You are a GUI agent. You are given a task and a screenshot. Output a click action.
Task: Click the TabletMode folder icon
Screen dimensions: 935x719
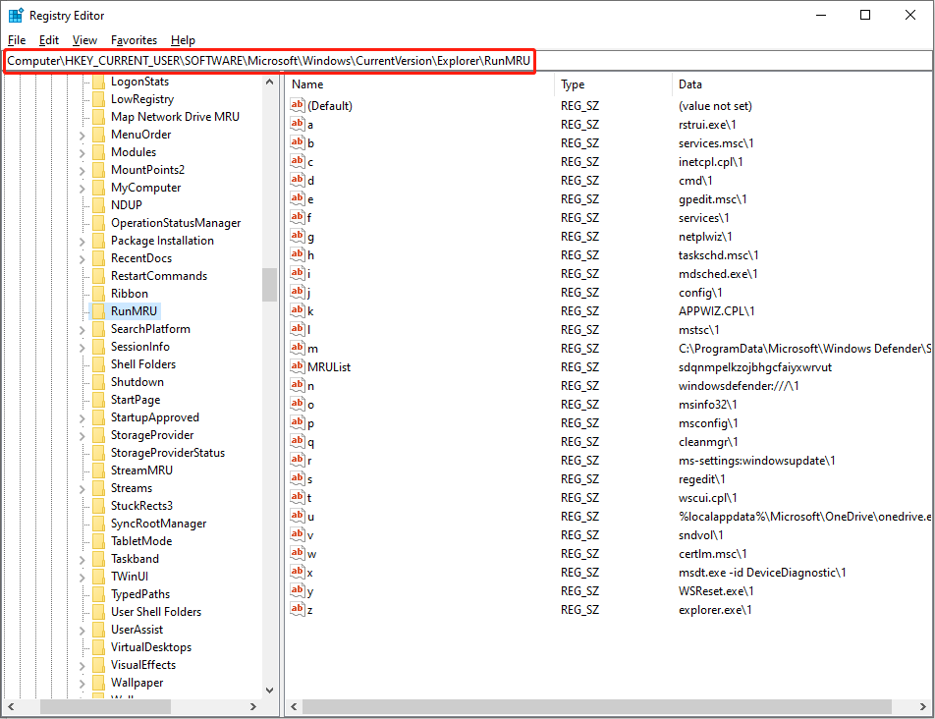[x=99, y=541]
